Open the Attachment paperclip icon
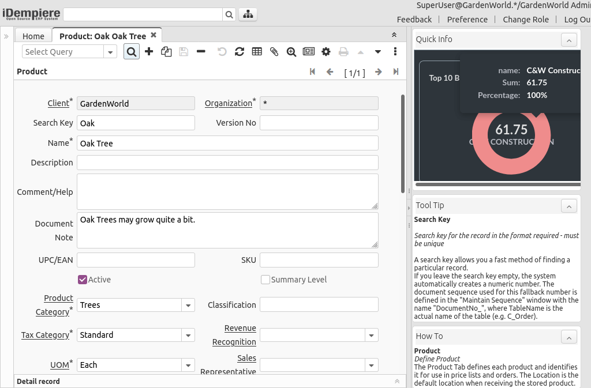The image size is (591, 388). pyautogui.click(x=274, y=52)
